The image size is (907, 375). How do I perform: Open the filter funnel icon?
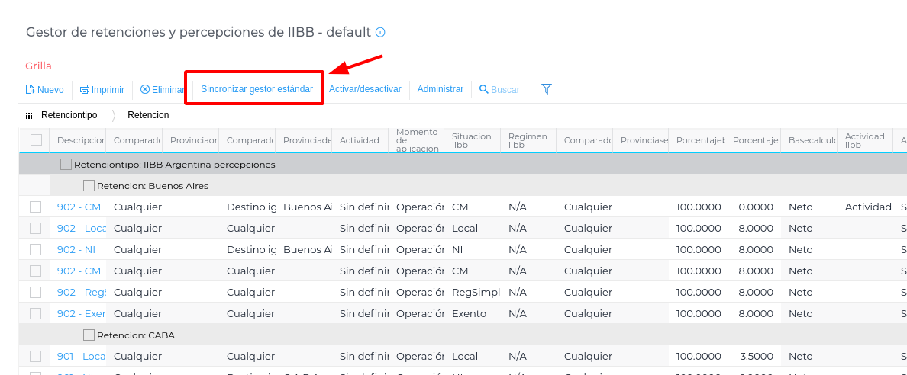pyautogui.click(x=547, y=89)
